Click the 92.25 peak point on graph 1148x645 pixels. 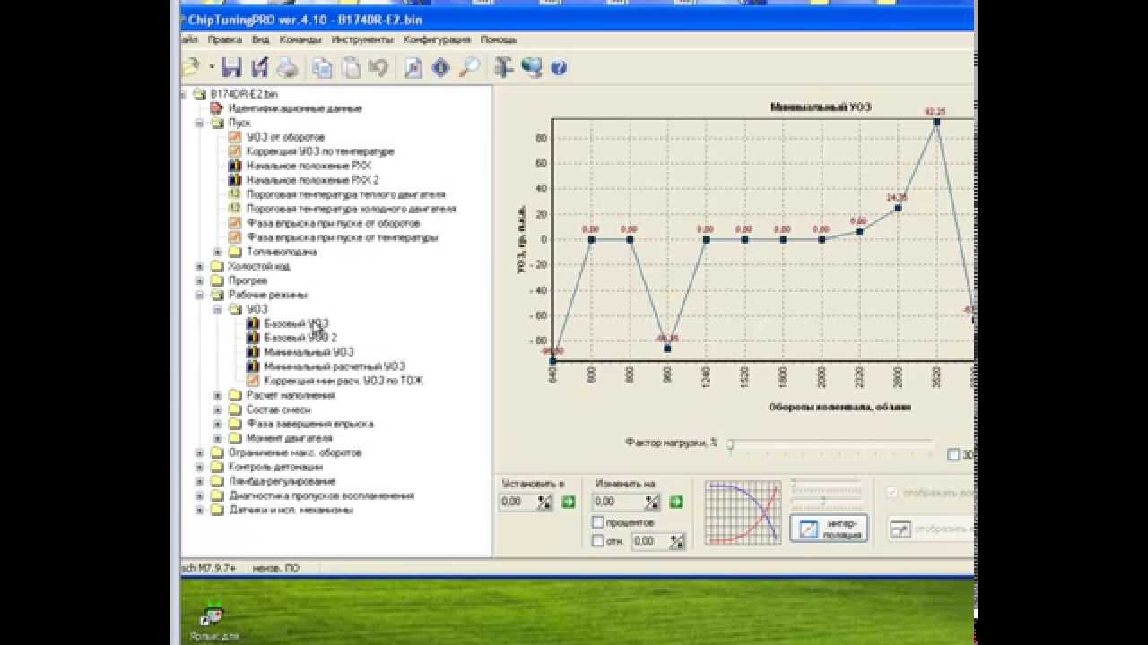click(x=936, y=122)
